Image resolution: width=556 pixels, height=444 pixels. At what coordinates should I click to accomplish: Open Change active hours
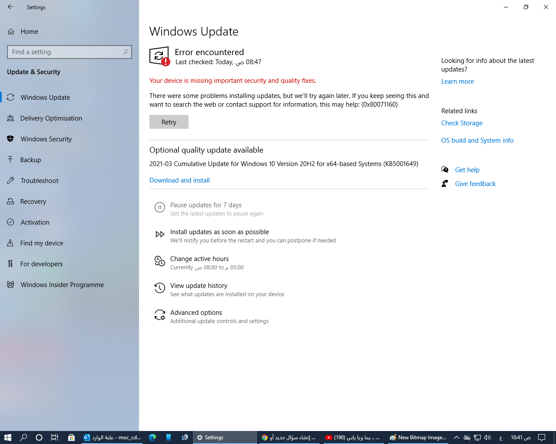(199, 259)
